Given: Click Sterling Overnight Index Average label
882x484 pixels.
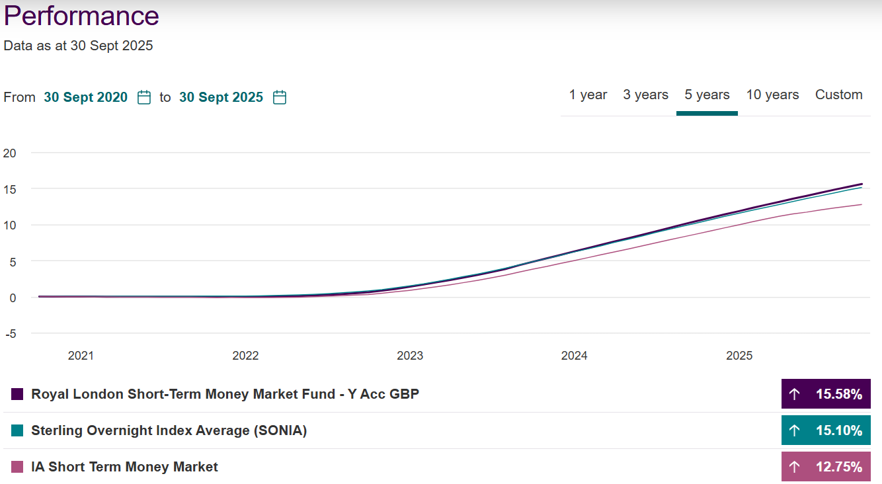Looking at the screenshot, I should click(169, 431).
